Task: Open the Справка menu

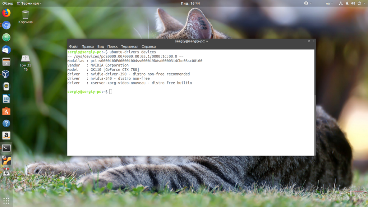Action: [148, 46]
